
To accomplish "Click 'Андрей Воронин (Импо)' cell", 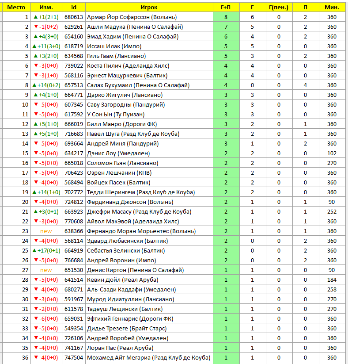I will point(149,261).
